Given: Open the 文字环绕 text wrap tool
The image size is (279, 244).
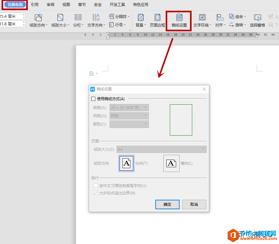Looking at the screenshot, I should (x=202, y=21).
